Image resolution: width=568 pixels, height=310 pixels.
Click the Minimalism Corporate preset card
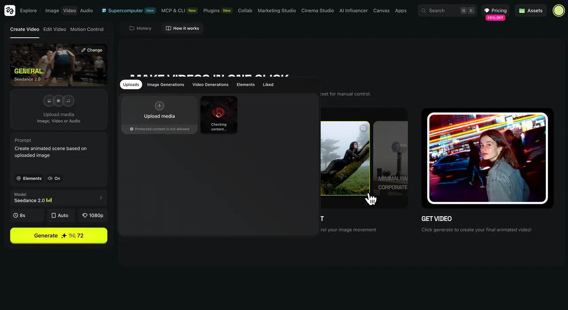click(390, 158)
